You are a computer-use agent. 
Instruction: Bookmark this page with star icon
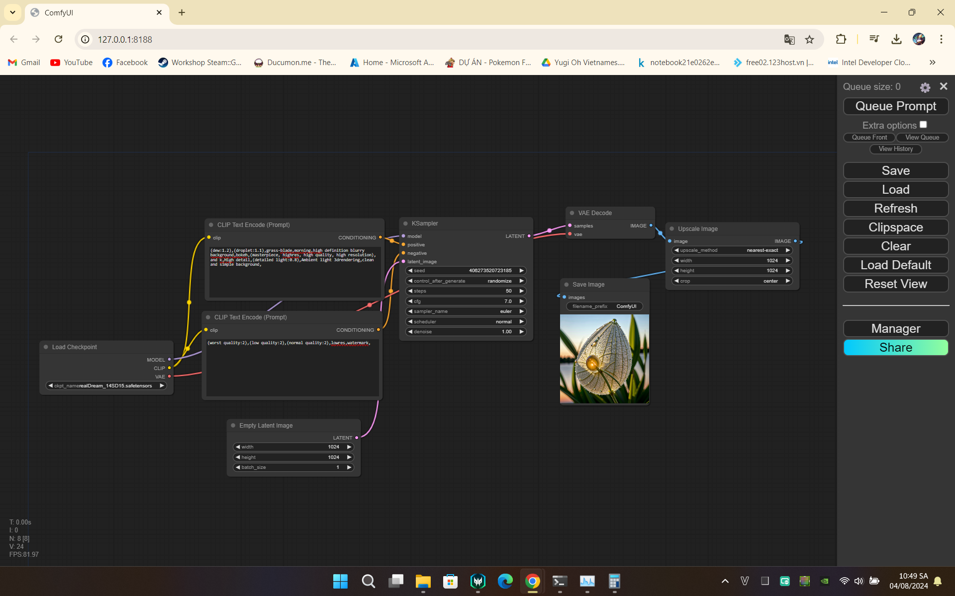[810, 39]
